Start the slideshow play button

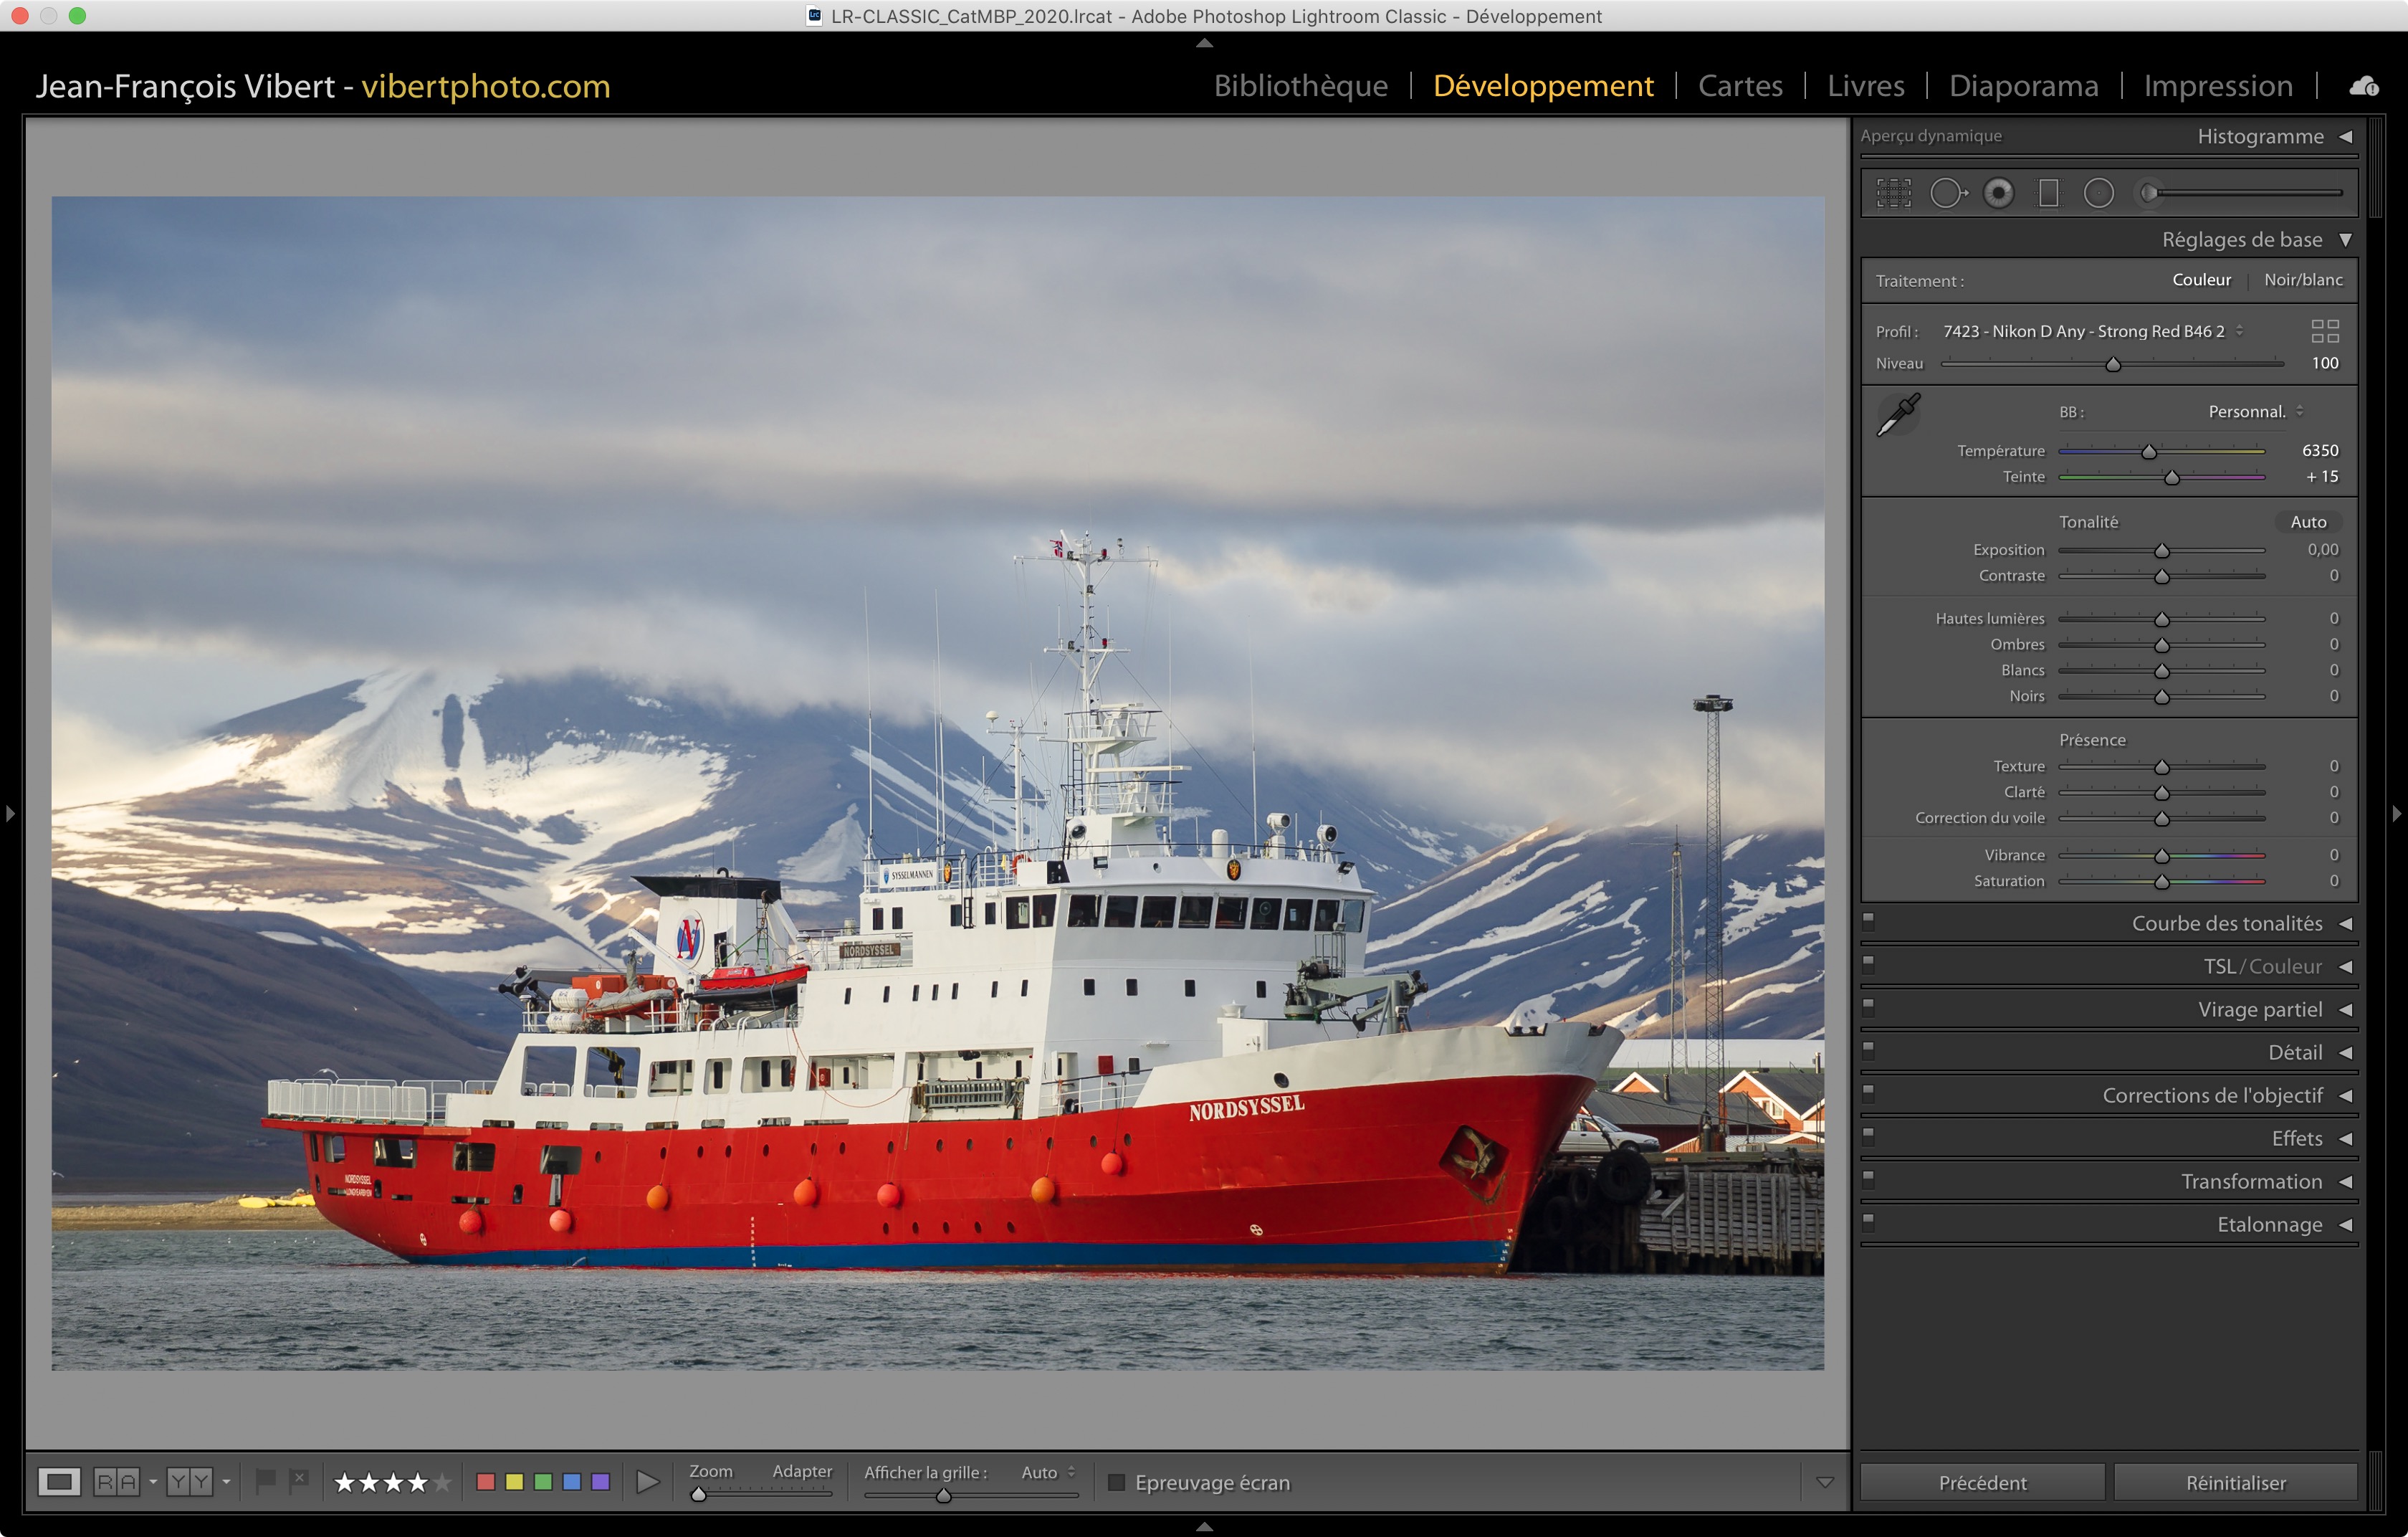tap(647, 1481)
